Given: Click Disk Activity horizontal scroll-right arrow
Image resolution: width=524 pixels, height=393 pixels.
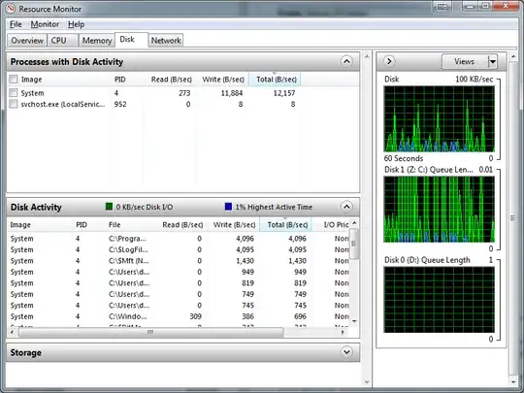Looking at the screenshot, I should click(343, 332).
